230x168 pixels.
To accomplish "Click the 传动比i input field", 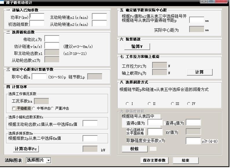I will [52, 39].
